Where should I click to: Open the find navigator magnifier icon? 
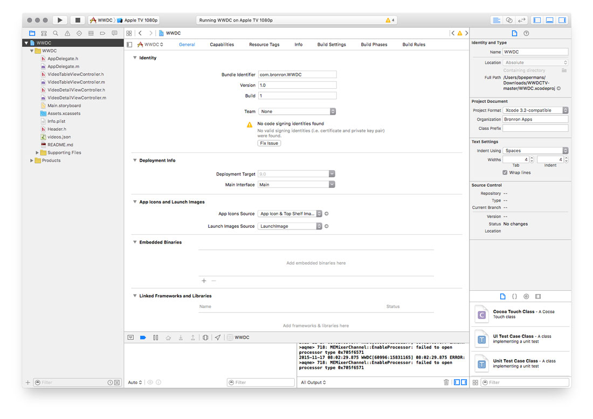coord(56,33)
